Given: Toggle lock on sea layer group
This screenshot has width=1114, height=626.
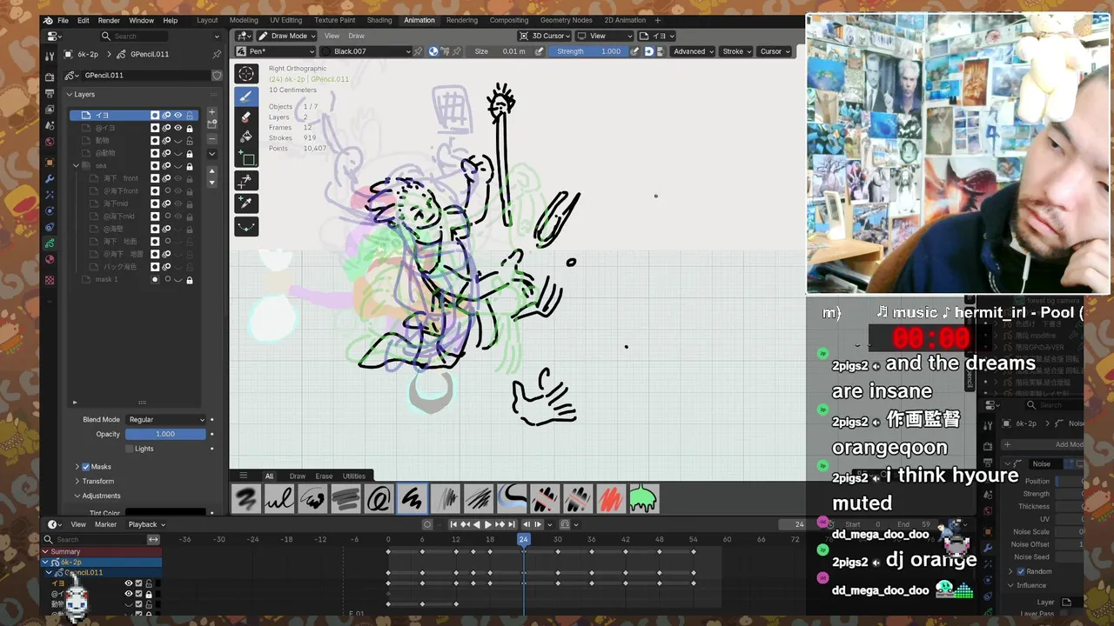Looking at the screenshot, I should (189, 165).
